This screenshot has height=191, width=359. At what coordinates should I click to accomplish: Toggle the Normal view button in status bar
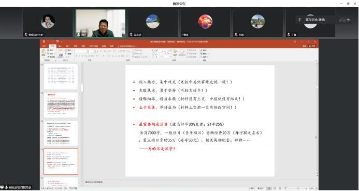click(x=269, y=188)
